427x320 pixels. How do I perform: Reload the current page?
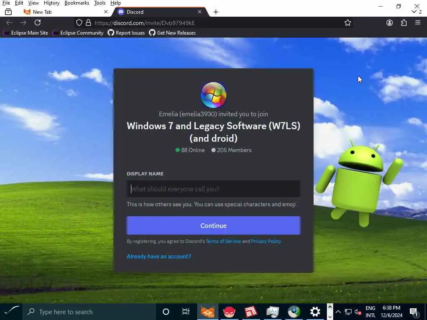pos(38,22)
